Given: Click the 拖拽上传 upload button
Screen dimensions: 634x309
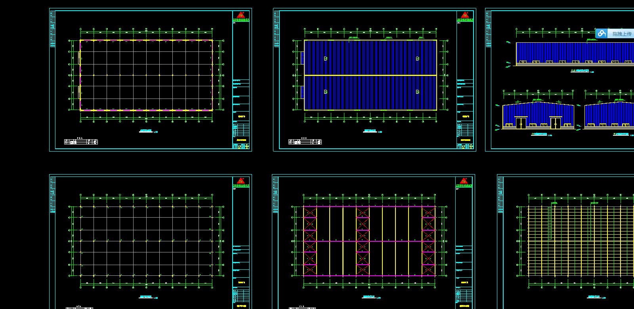Looking at the screenshot, I should tap(615, 34).
